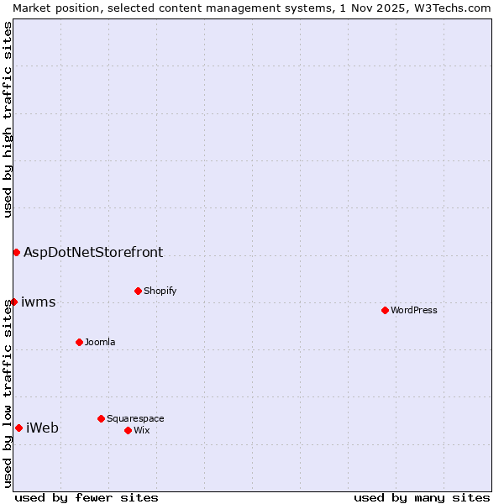Select the iWeb text label
The image size is (504, 504).
tap(43, 428)
